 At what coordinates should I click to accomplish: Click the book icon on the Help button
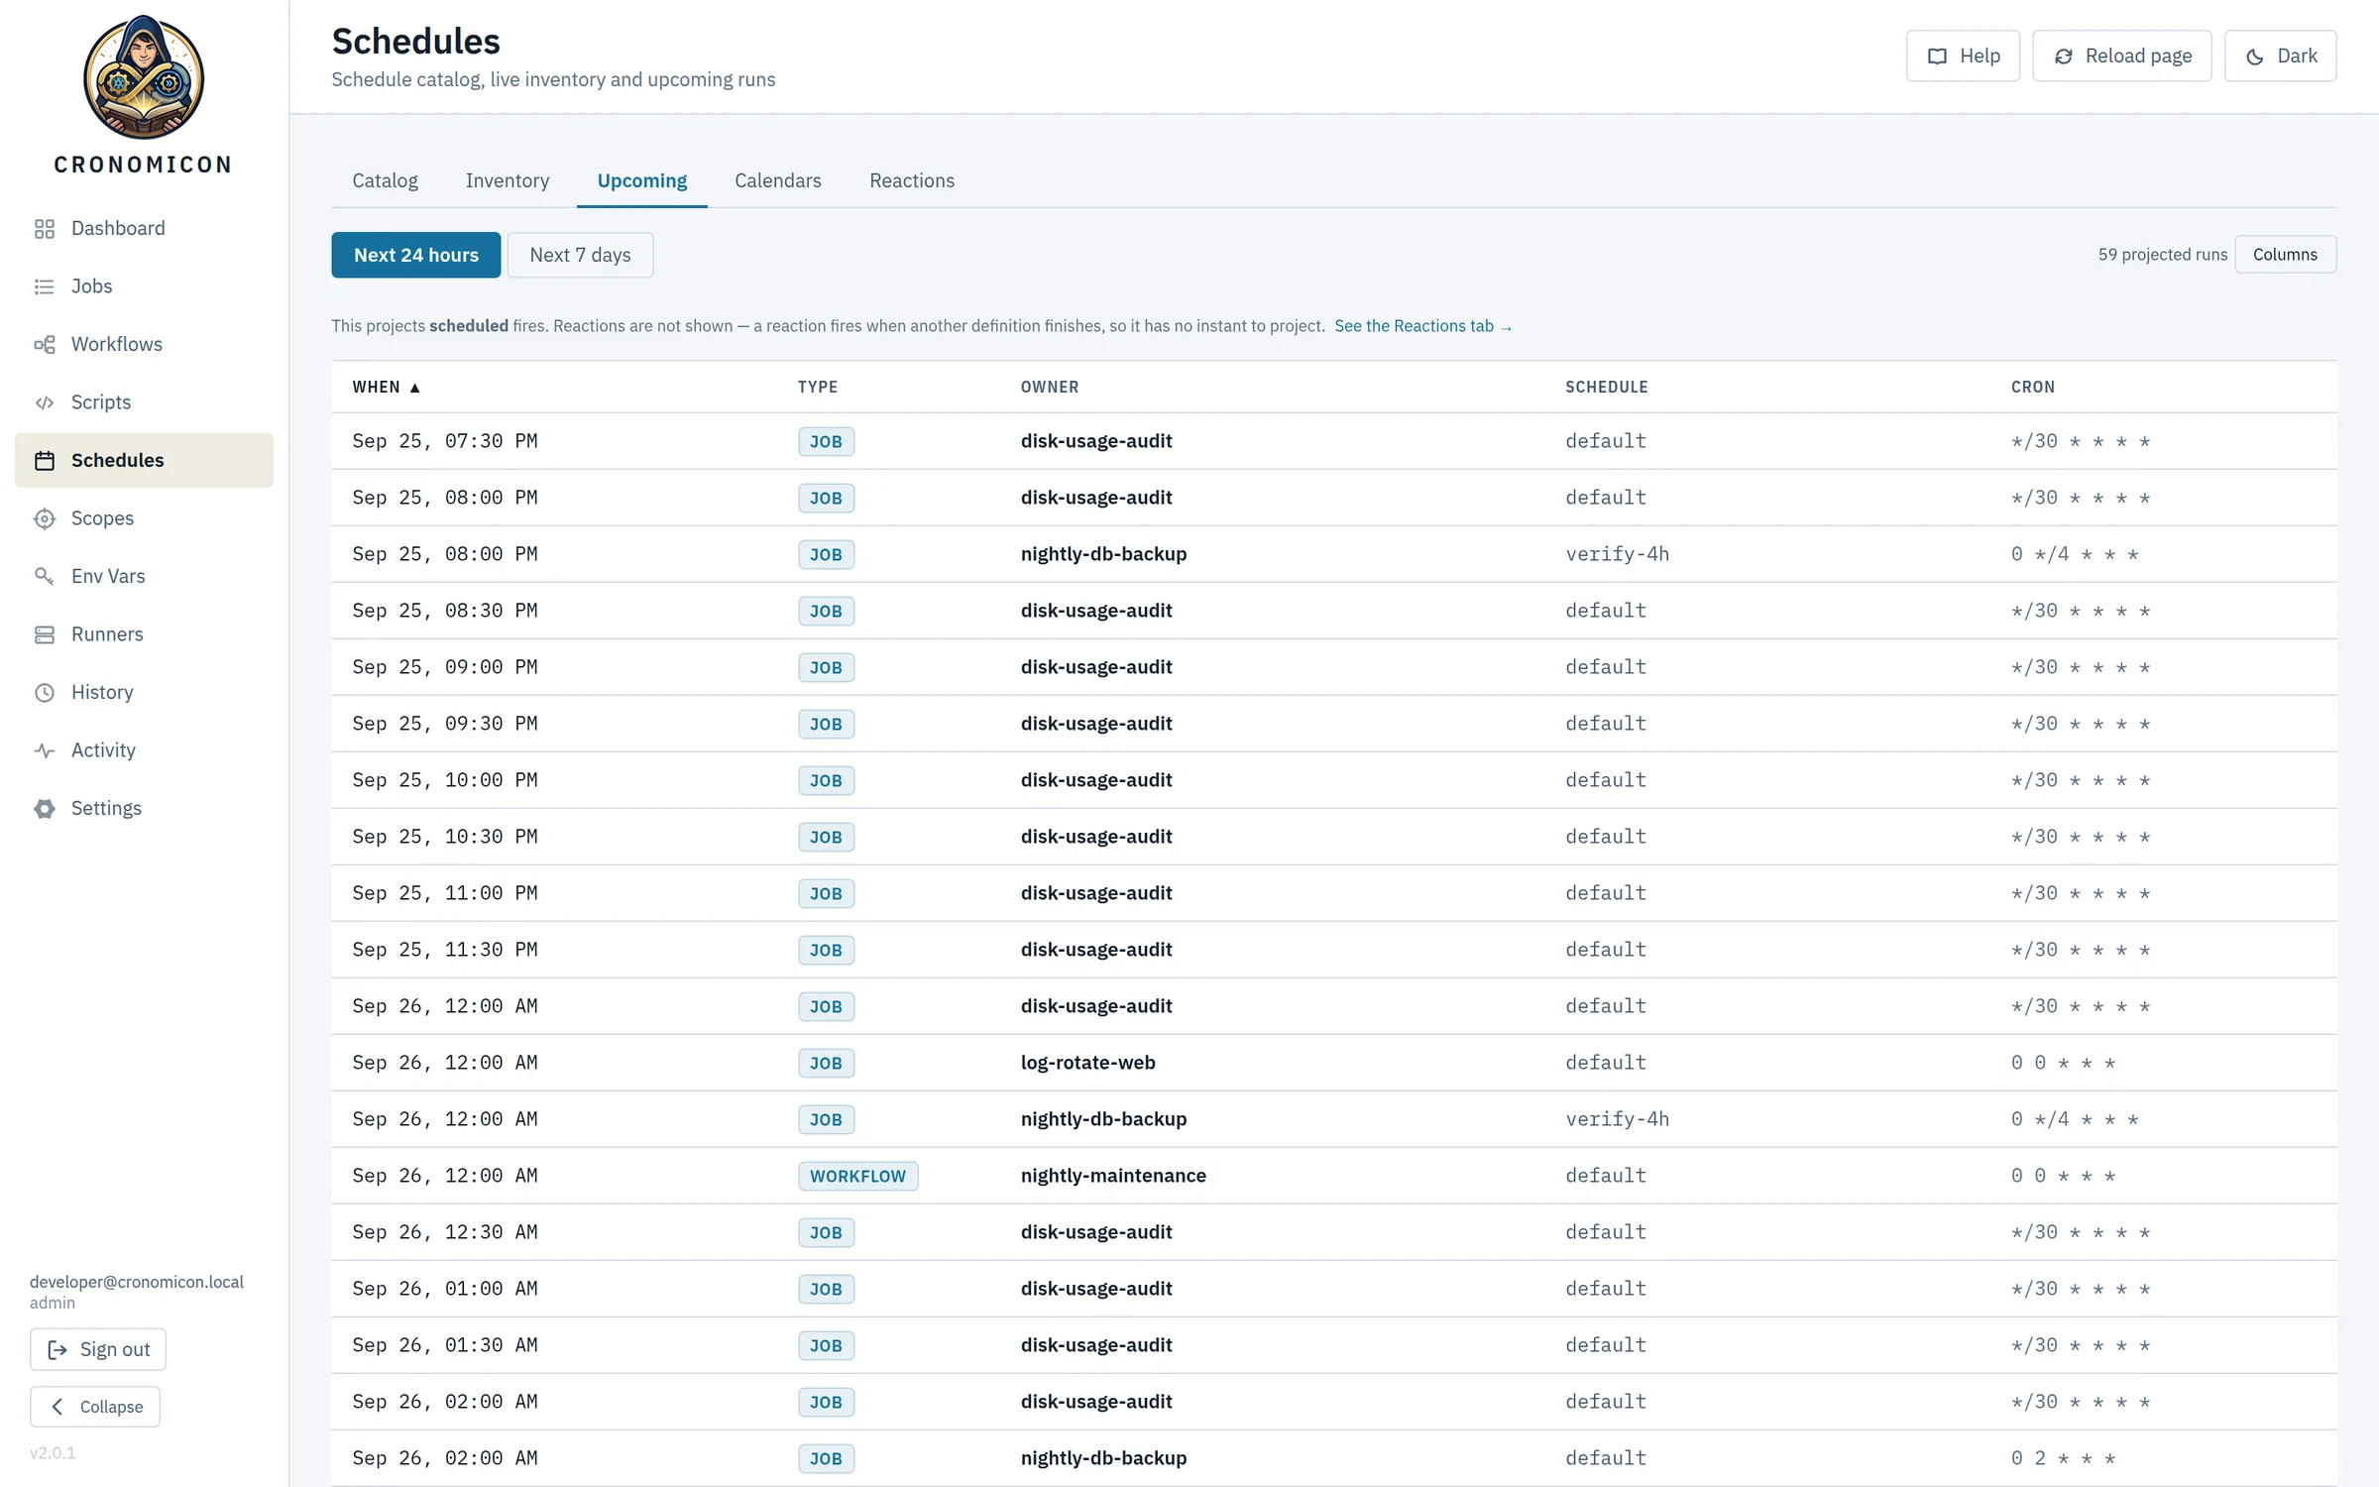[1937, 57]
